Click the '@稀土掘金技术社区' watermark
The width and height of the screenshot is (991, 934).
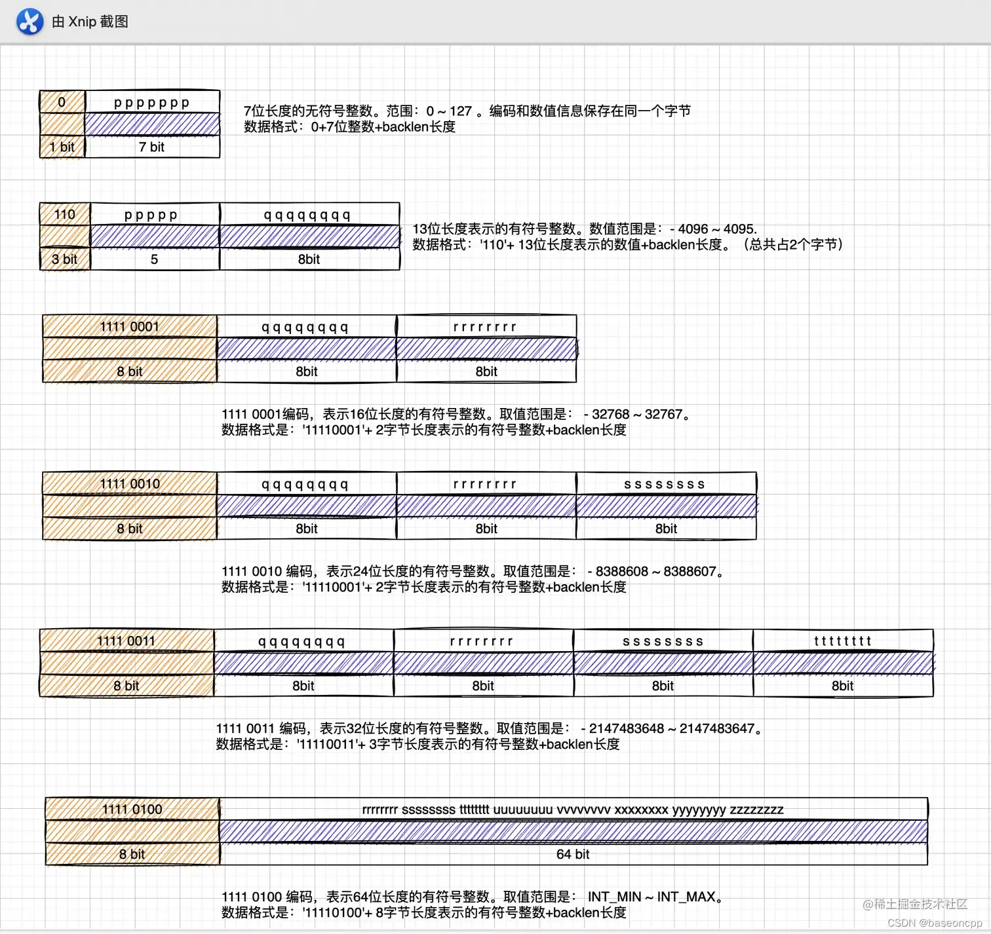click(915, 905)
